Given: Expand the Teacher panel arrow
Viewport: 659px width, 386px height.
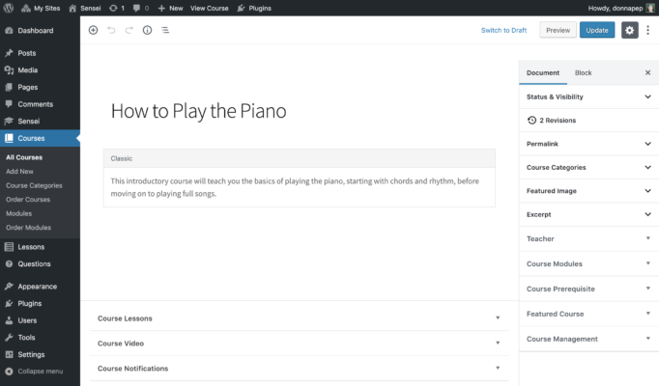Looking at the screenshot, I should click(648, 238).
